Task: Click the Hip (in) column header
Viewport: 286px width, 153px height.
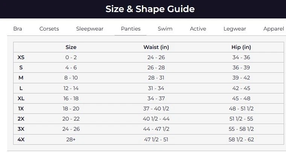Action: [241, 47]
